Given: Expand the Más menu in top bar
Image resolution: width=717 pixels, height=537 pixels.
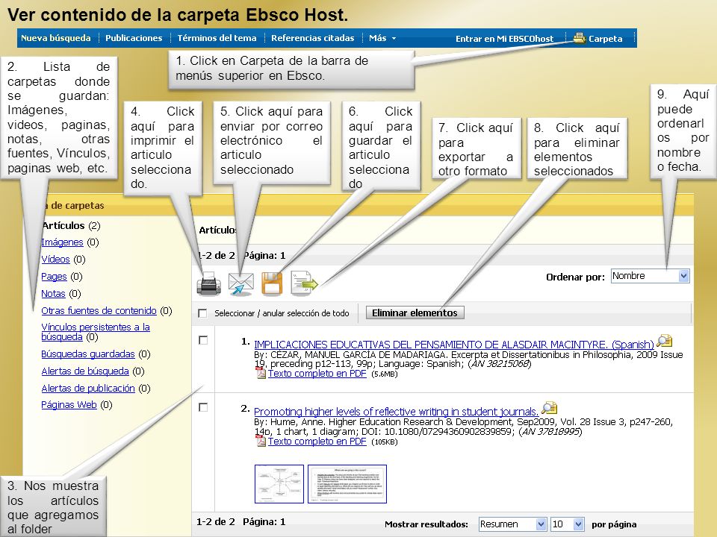Looking at the screenshot, I should (x=382, y=38).
